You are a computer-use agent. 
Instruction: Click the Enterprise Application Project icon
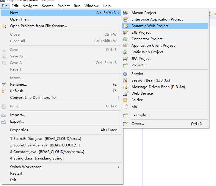point(125,19)
